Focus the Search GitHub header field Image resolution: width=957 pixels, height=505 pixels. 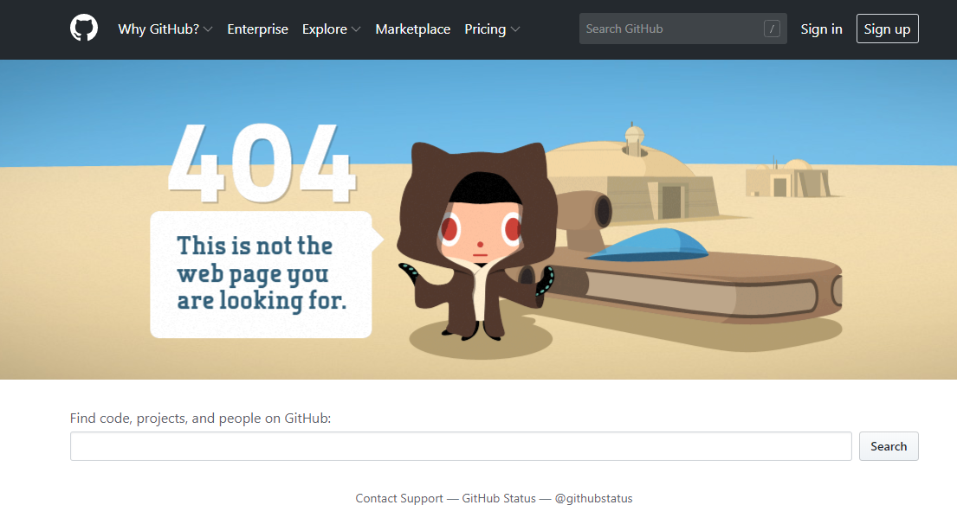(683, 29)
